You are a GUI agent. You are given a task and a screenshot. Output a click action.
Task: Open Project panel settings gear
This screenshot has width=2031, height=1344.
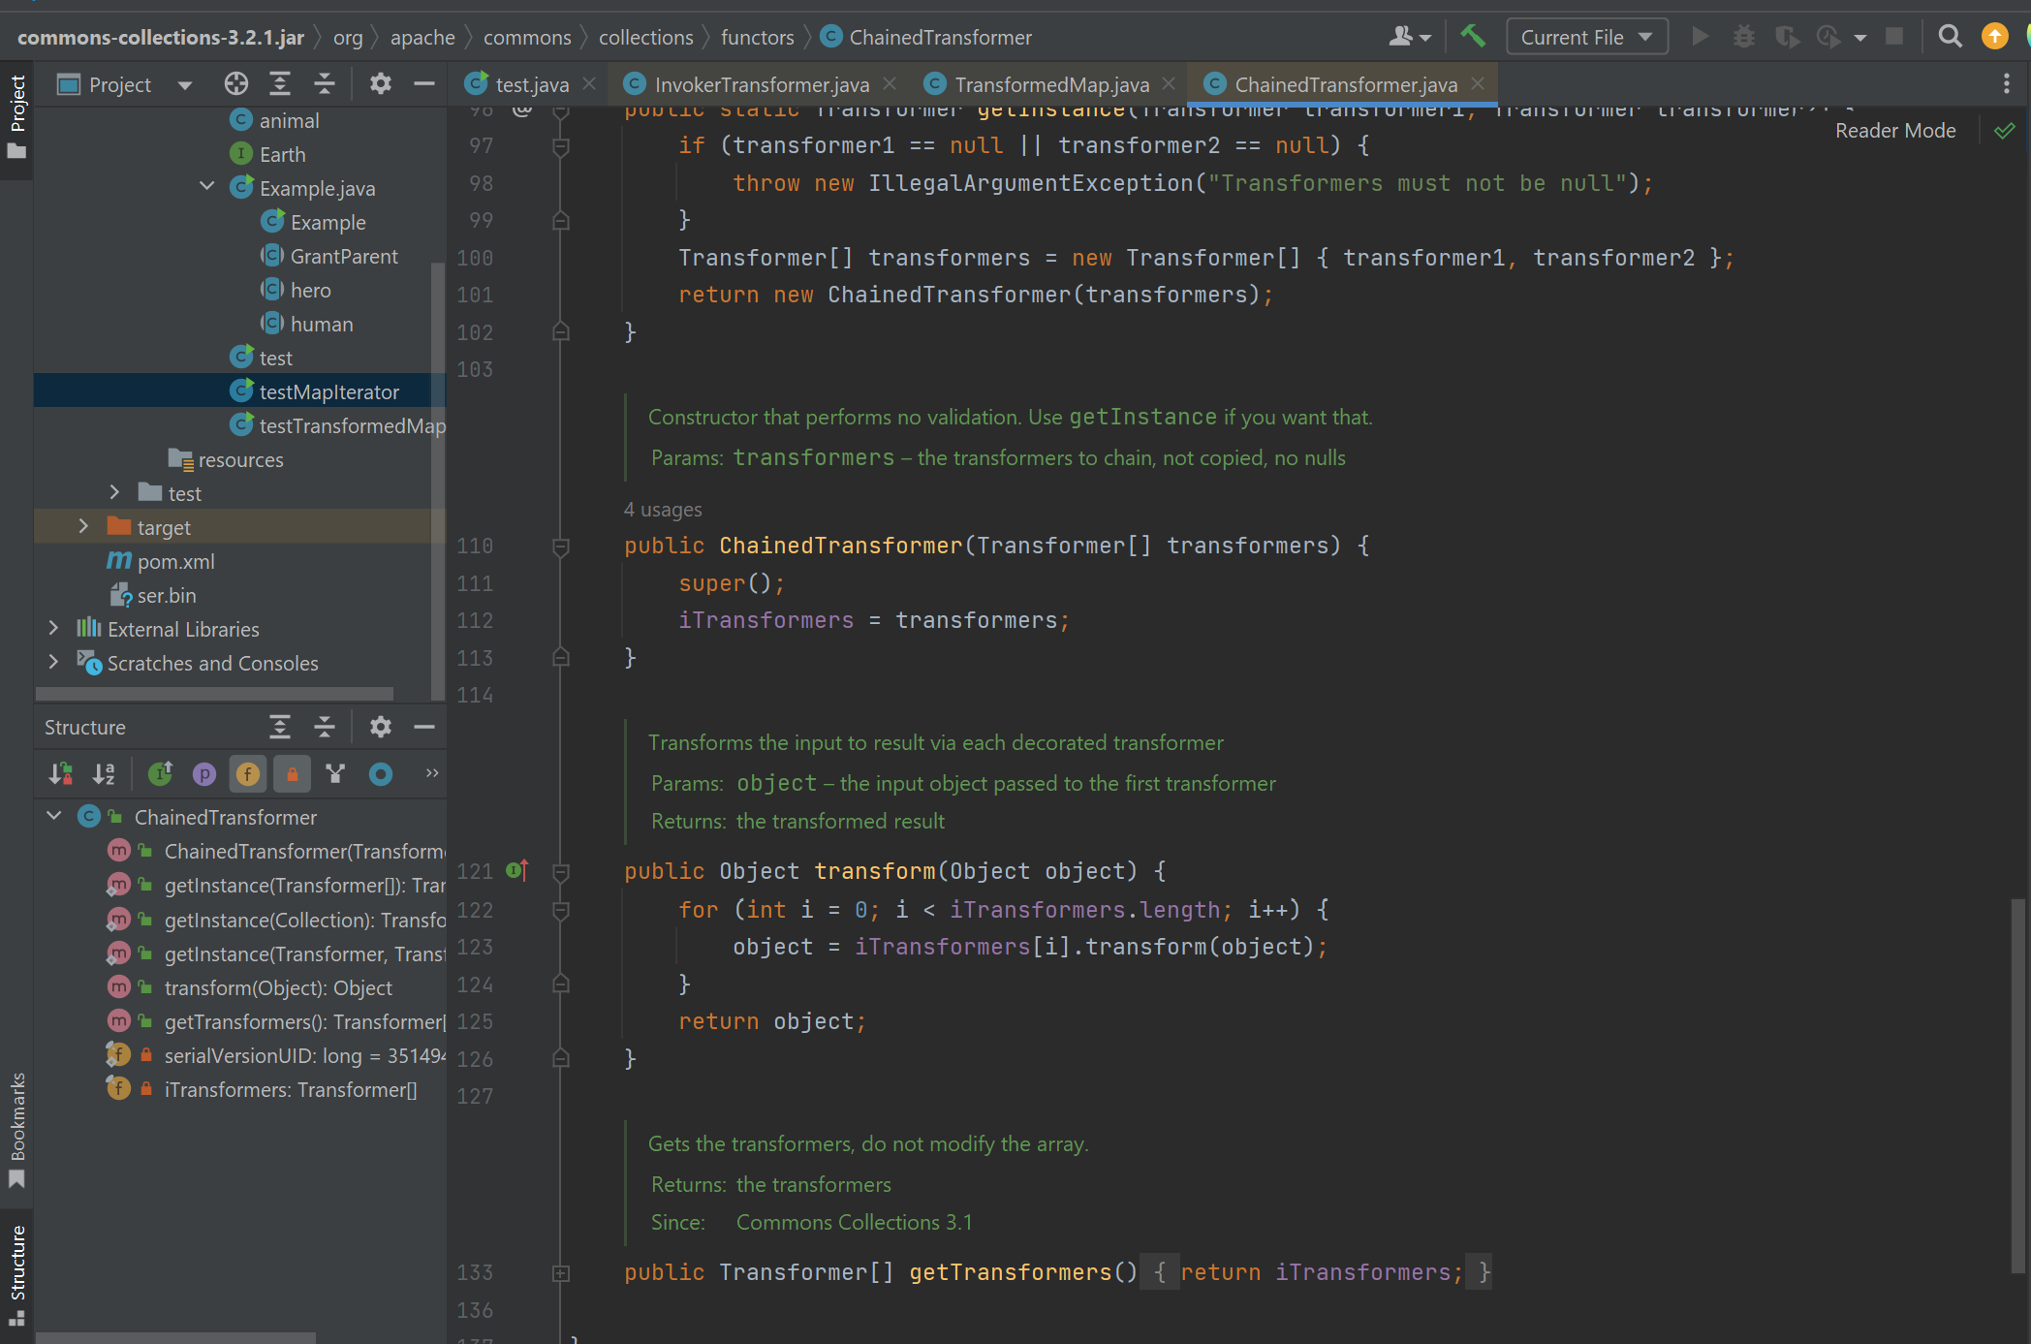380,84
